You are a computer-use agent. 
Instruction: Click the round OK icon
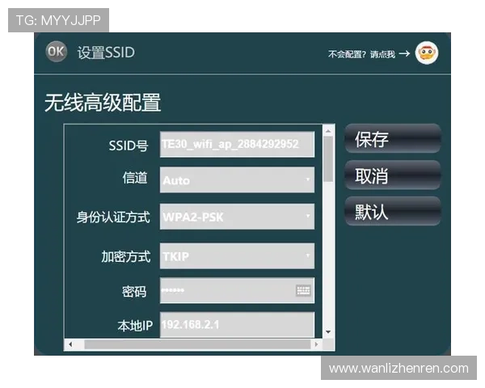[x=56, y=52]
